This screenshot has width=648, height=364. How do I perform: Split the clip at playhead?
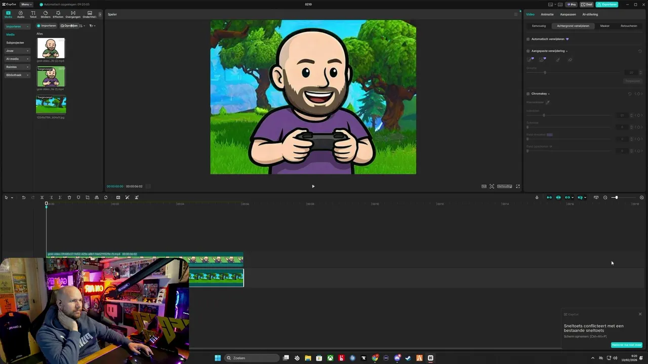(x=42, y=197)
